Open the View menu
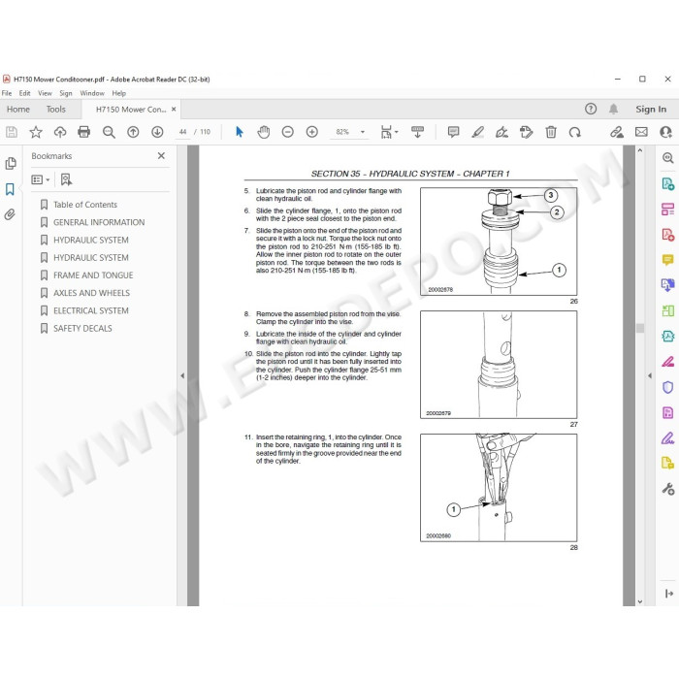The width and height of the screenshot is (679, 679). 45,93
